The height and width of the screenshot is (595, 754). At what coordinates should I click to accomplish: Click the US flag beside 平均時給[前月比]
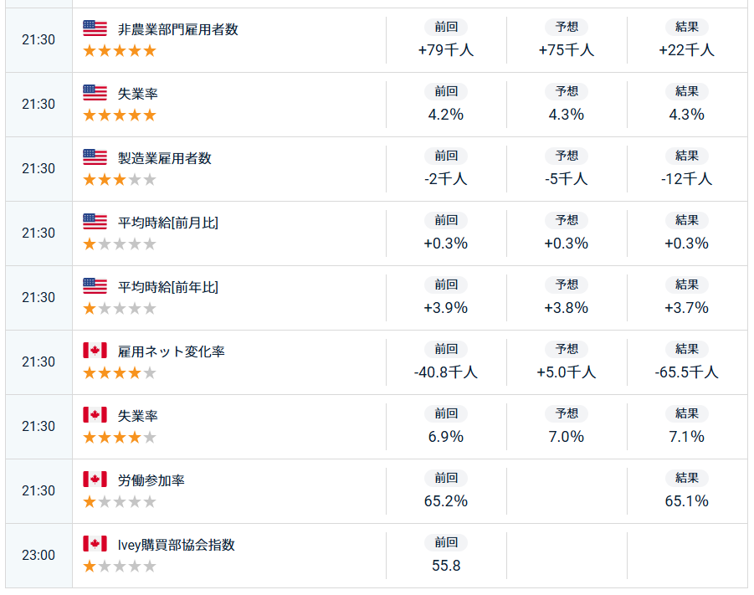(95, 222)
